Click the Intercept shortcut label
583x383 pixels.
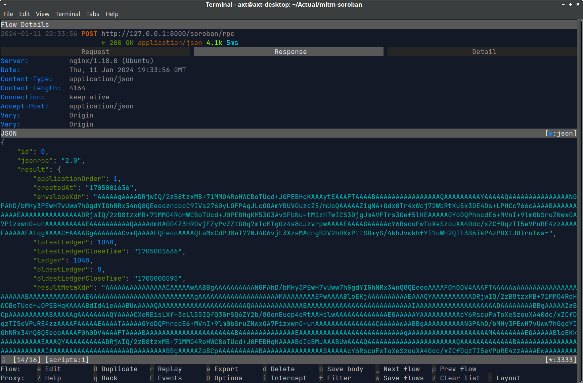pyautogui.click(x=288, y=378)
